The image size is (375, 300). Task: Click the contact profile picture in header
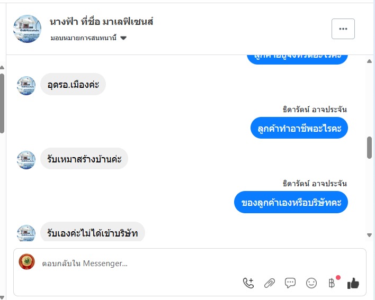point(27,29)
